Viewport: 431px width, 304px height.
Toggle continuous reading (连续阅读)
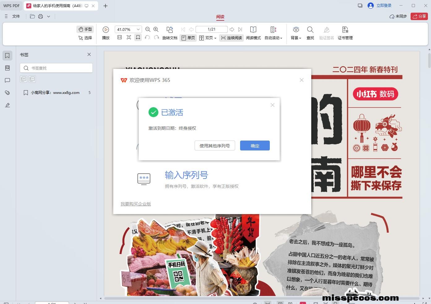231,38
